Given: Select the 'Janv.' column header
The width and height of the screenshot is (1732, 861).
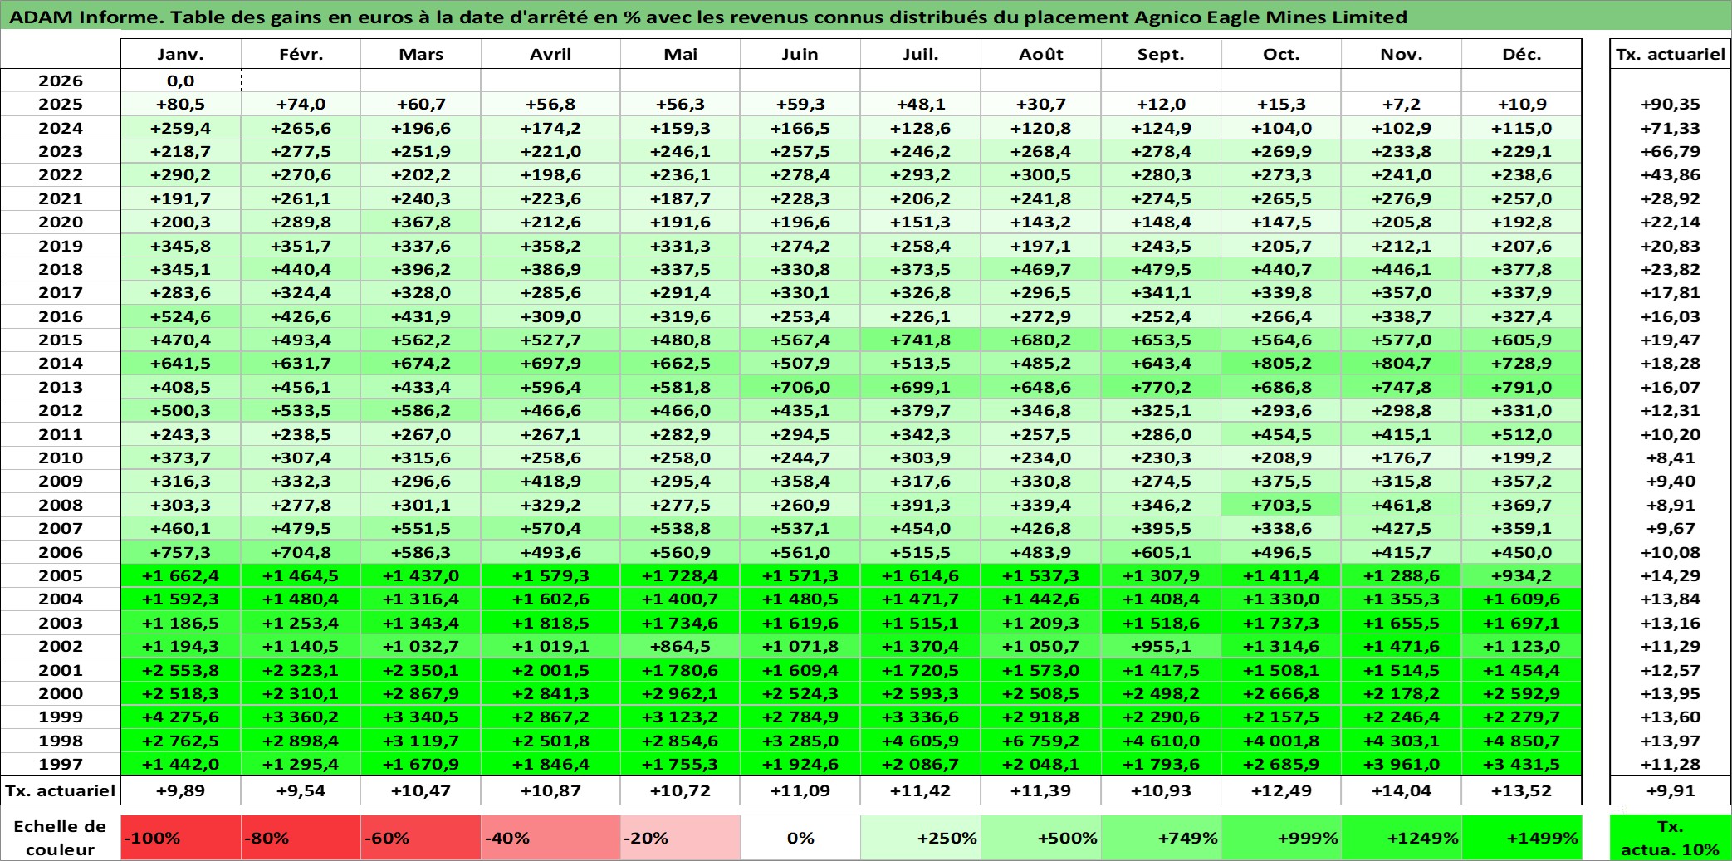Looking at the screenshot, I should (181, 54).
